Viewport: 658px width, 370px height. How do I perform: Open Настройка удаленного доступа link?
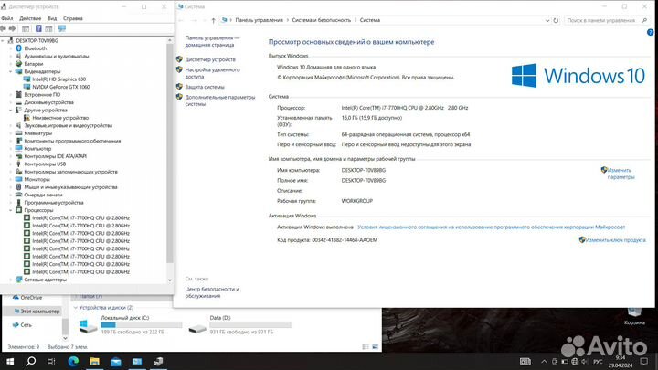(x=212, y=73)
